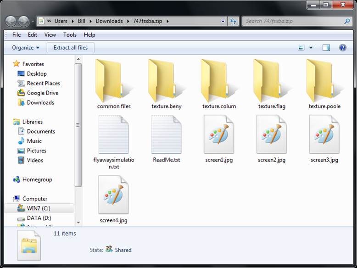Image resolution: width=357 pixels, height=268 pixels.
Task: Open the address bar history dropdown
Action: click(x=223, y=22)
